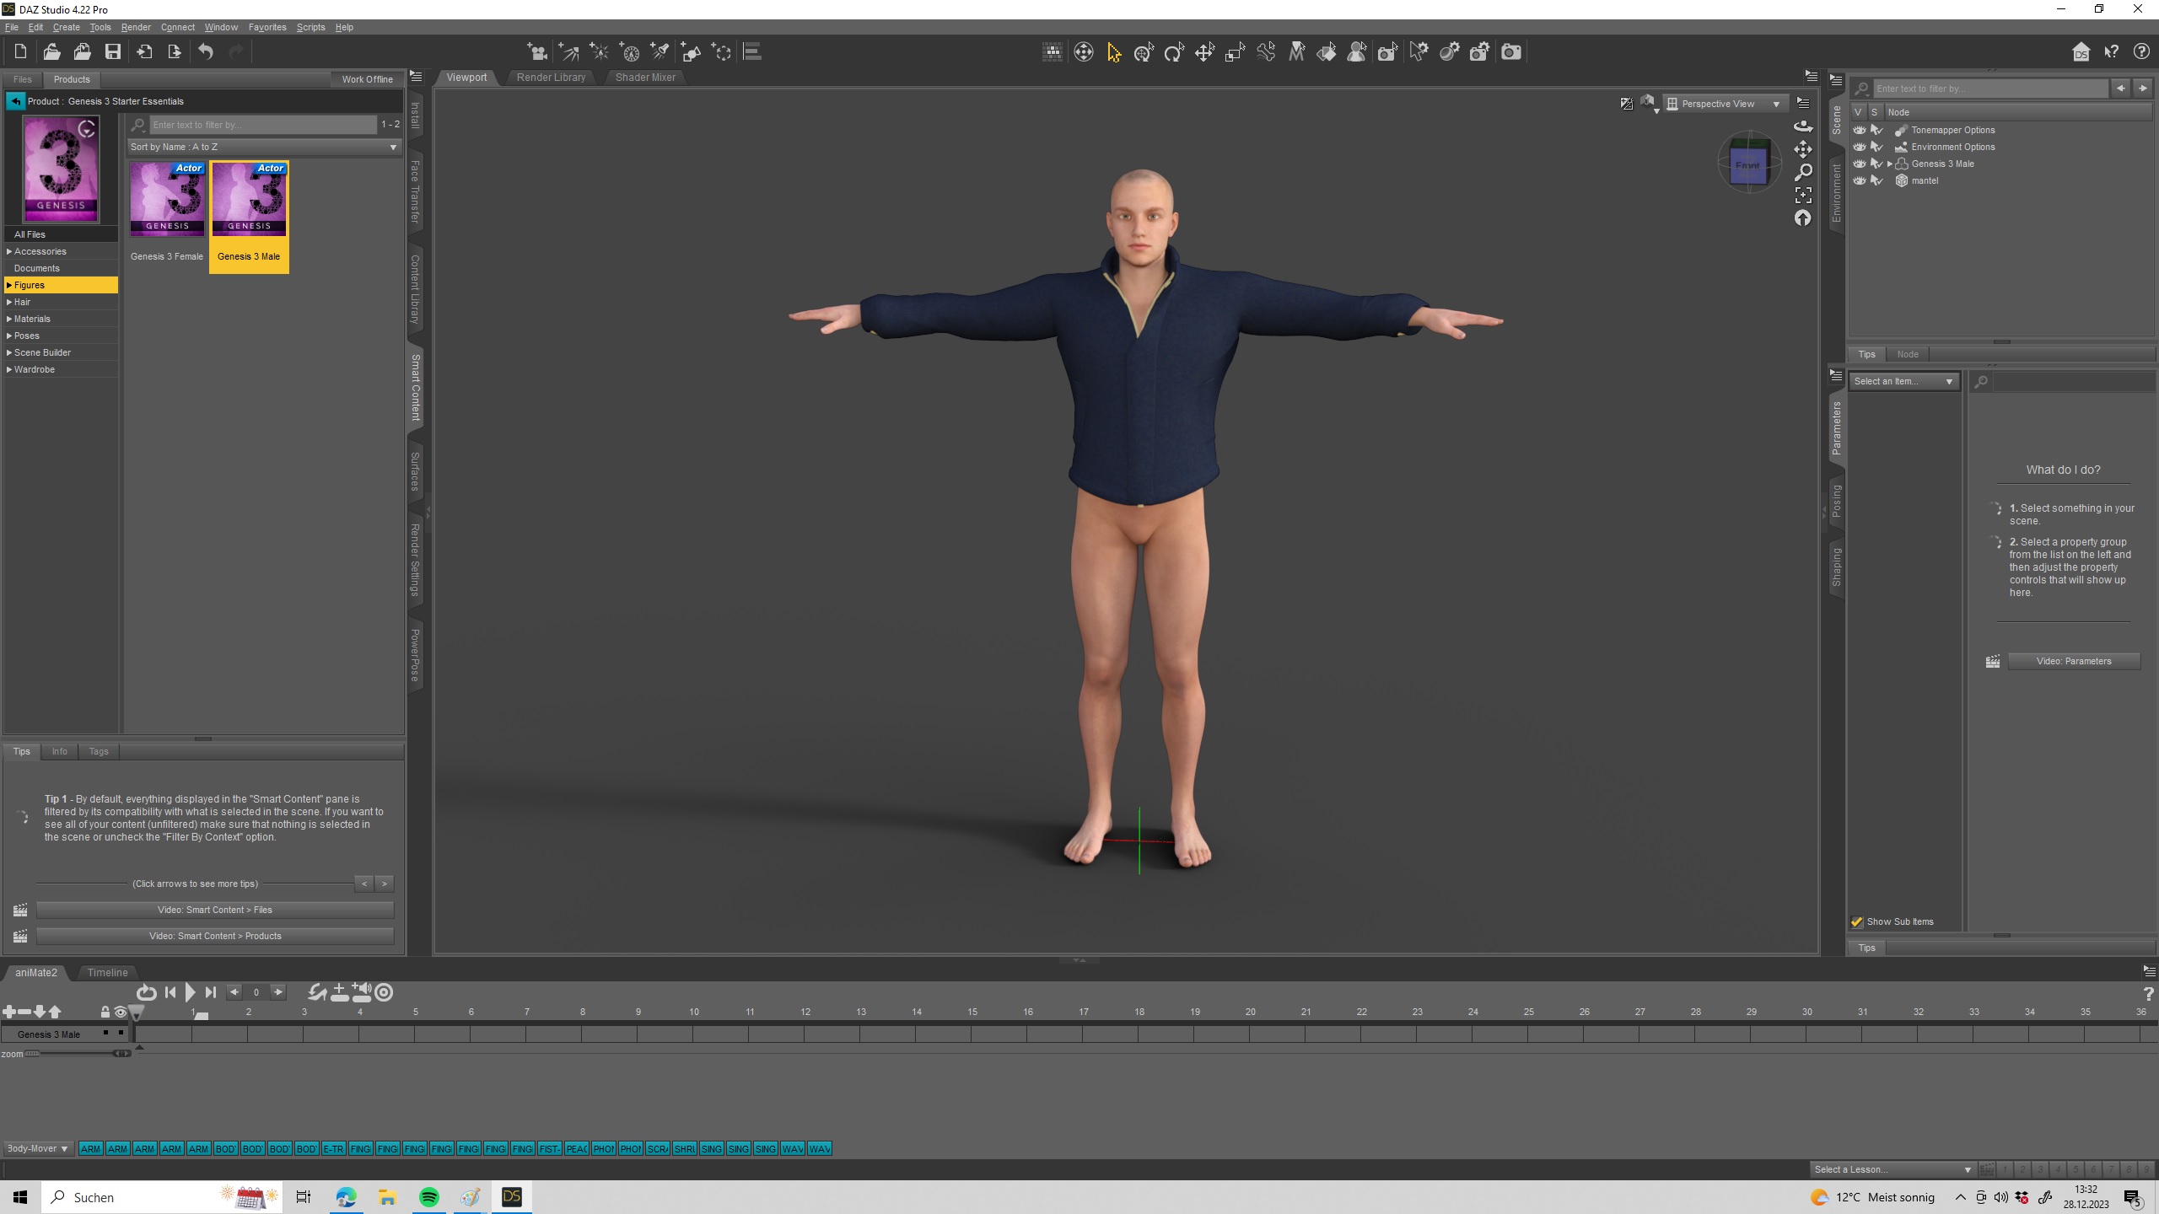
Task: Click the Video: Parameters button
Action: [2073, 661]
